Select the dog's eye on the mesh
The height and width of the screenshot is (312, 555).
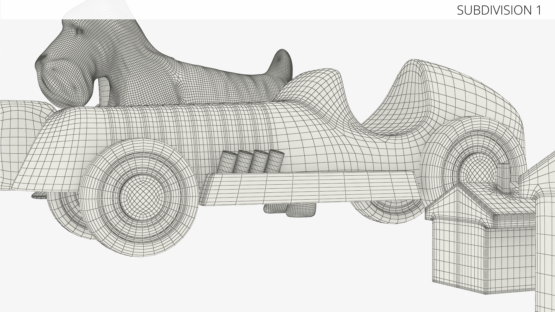coord(78,31)
